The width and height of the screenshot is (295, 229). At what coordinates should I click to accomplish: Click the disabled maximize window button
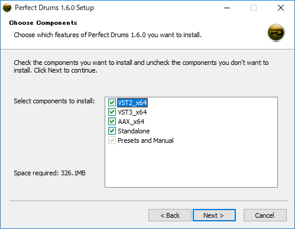254,8
